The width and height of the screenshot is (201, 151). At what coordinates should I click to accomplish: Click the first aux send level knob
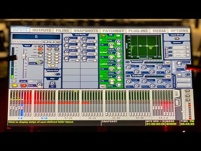pos(67,39)
